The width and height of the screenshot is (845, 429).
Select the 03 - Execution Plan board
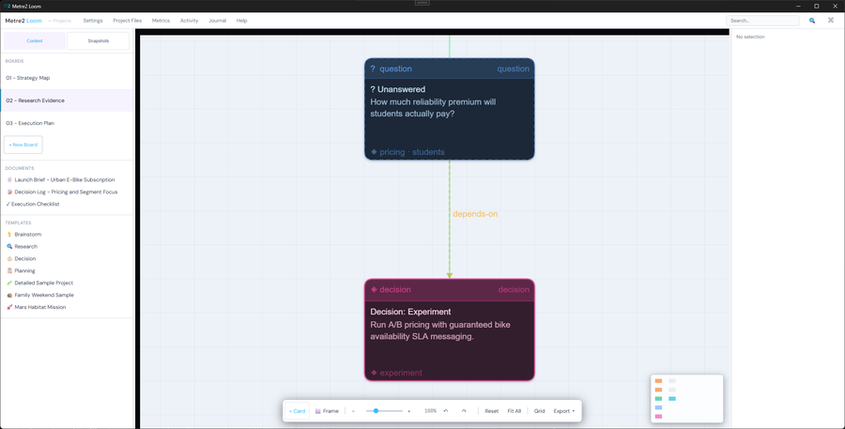coord(67,123)
